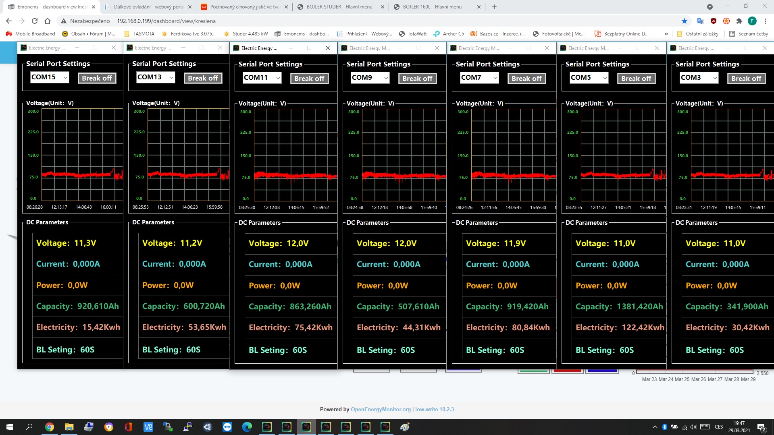
Task: Click the browser home icon
Action: tap(48, 21)
